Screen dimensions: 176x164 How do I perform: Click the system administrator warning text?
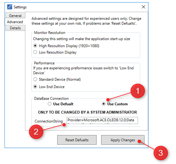pyautogui.click(x=88, y=112)
